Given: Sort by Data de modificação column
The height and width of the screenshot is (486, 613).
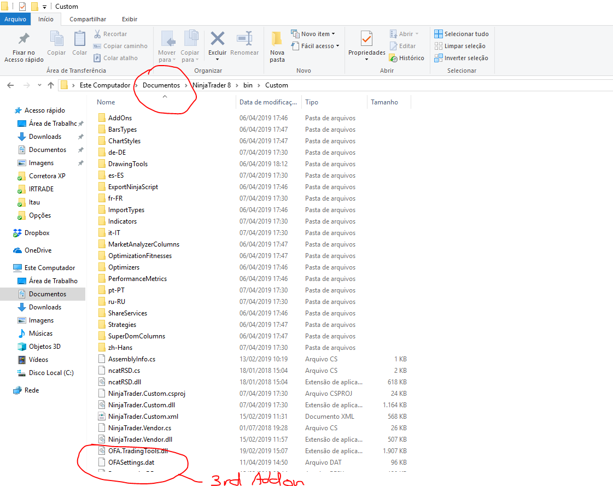Looking at the screenshot, I should pos(268,102).
